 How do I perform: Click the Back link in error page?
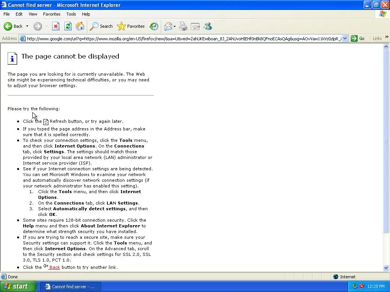(x=54, y=267)
